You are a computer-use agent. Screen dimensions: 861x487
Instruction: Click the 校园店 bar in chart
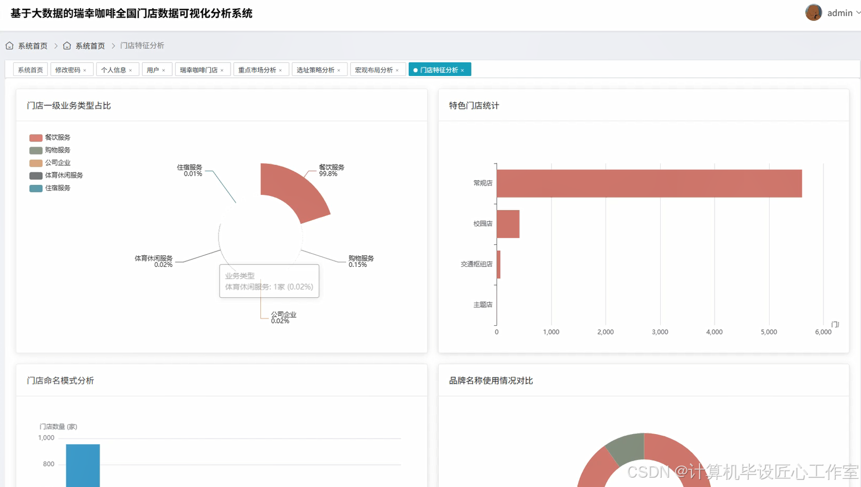click(x=508, y=224)
